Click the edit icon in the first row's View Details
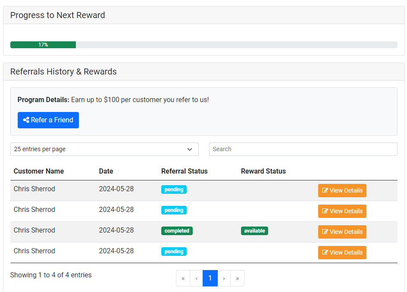 325,190
